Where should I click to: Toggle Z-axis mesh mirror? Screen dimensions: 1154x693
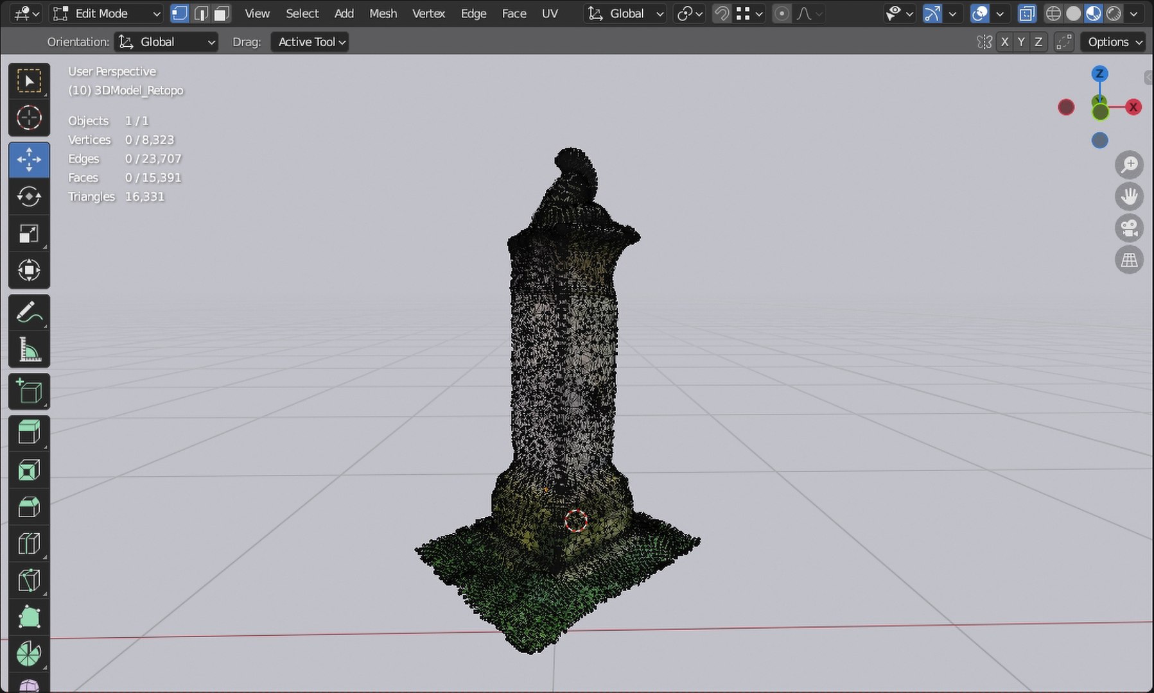pos(1038,42)
